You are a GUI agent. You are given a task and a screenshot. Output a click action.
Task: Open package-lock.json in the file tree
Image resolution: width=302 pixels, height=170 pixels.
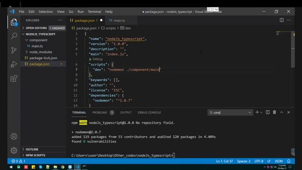pyautogui.click(x=43, y=58)
